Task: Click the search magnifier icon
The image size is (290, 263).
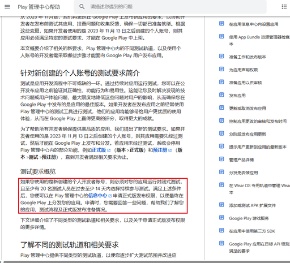Action: [82, 7]
